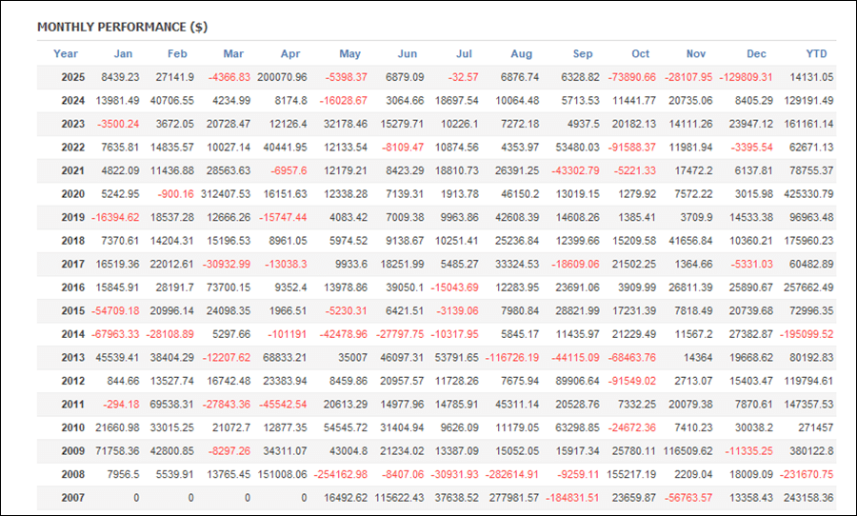Click the 2020 March value 312407.53
This screenshot has height=516, width=857.
pyautogui.click(x=221, y=194)
